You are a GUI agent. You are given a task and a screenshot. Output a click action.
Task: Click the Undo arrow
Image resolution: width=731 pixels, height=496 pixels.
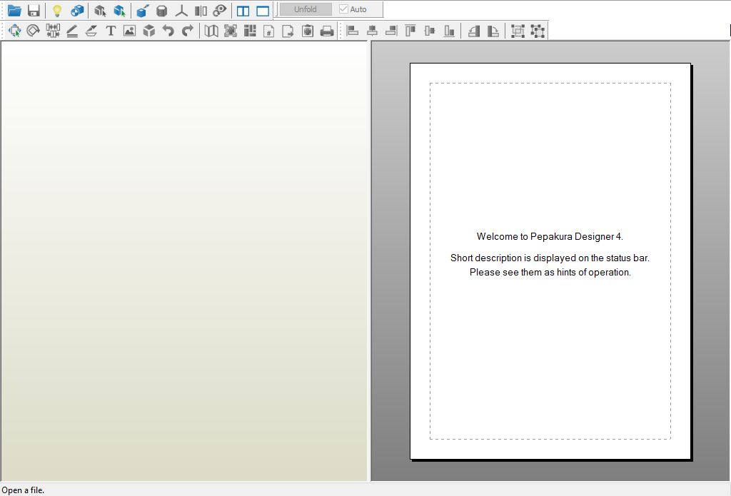(x=168, y=31)
